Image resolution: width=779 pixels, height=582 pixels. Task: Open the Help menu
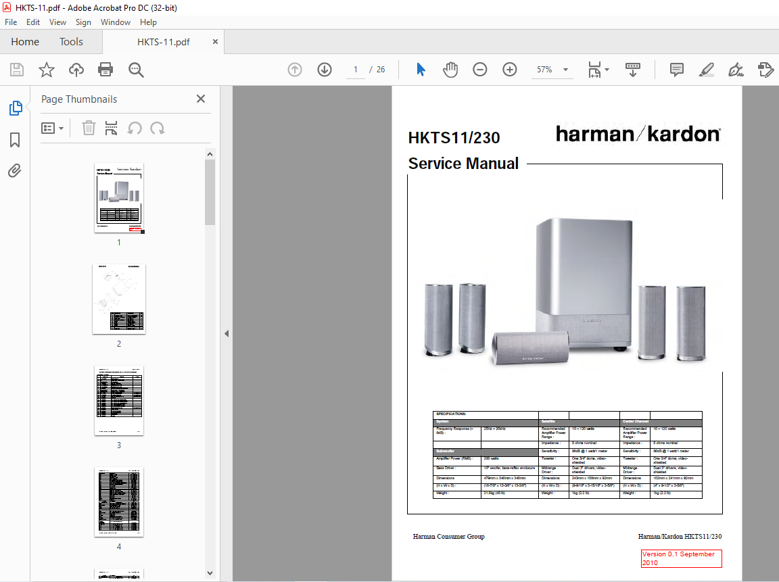click(148, 22)
